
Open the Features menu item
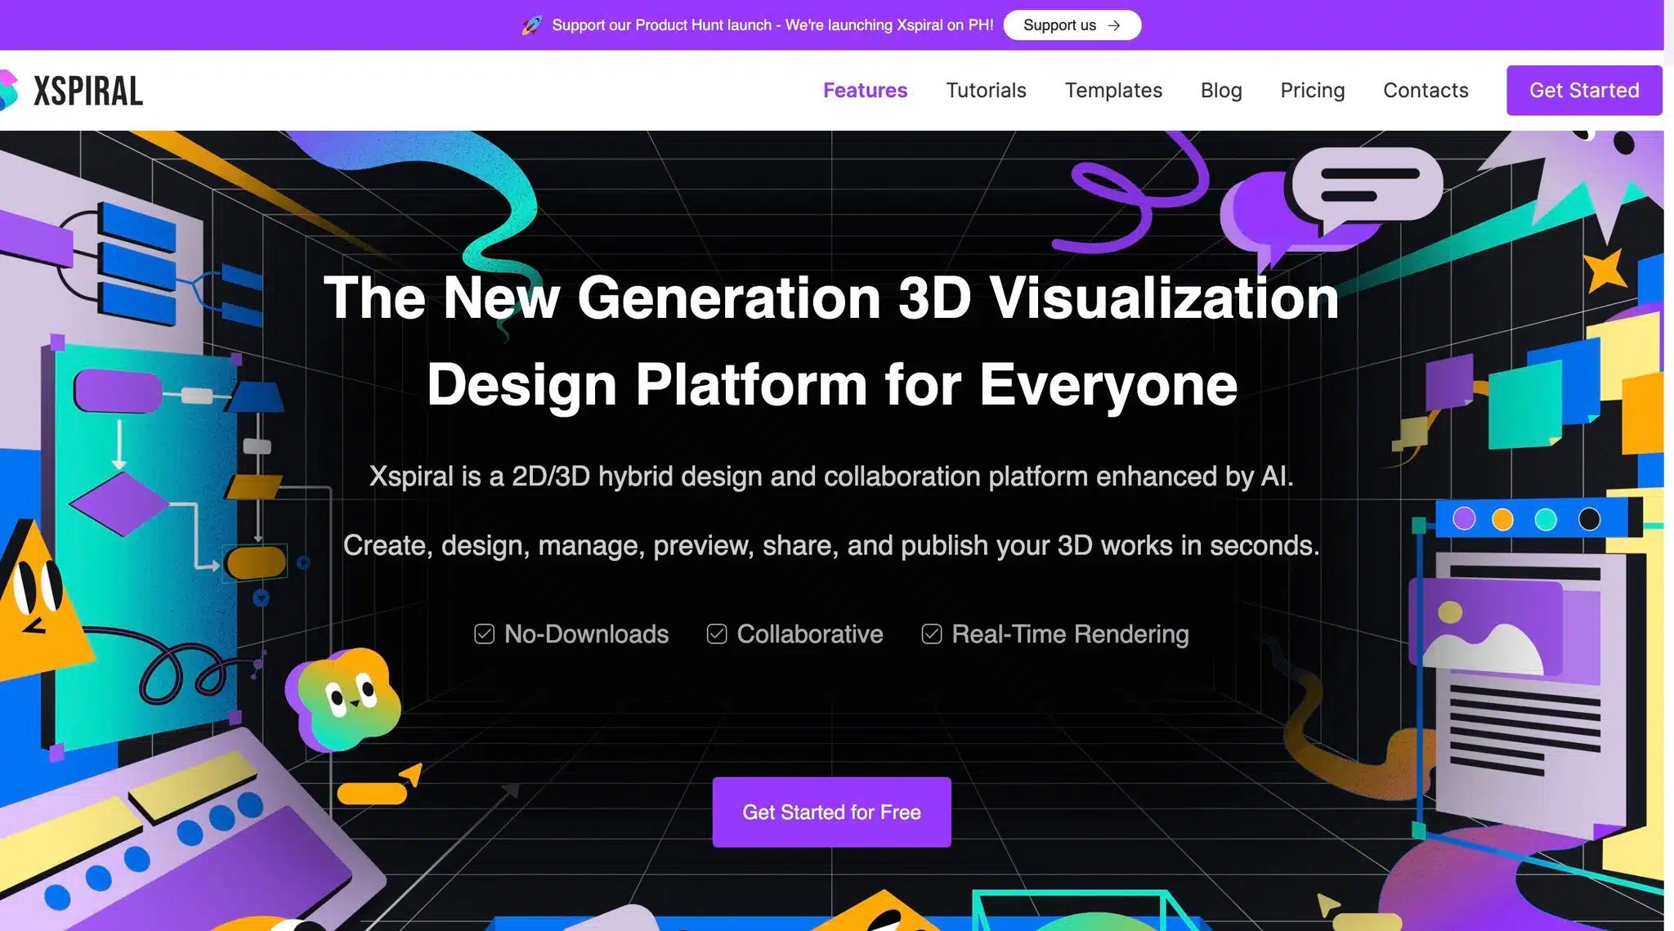(x=865, y=90)
